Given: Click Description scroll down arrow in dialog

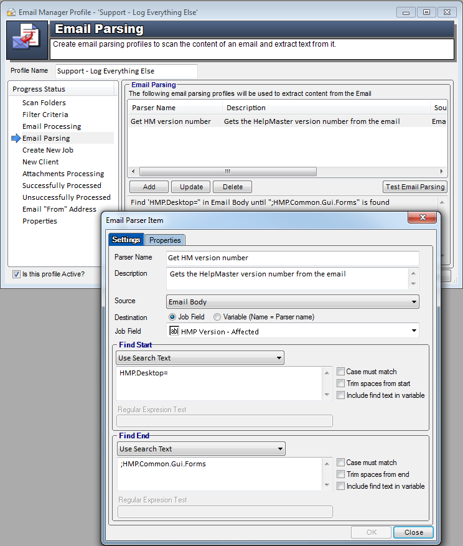Looking at the screenshot, I should (x=413, y=284).
